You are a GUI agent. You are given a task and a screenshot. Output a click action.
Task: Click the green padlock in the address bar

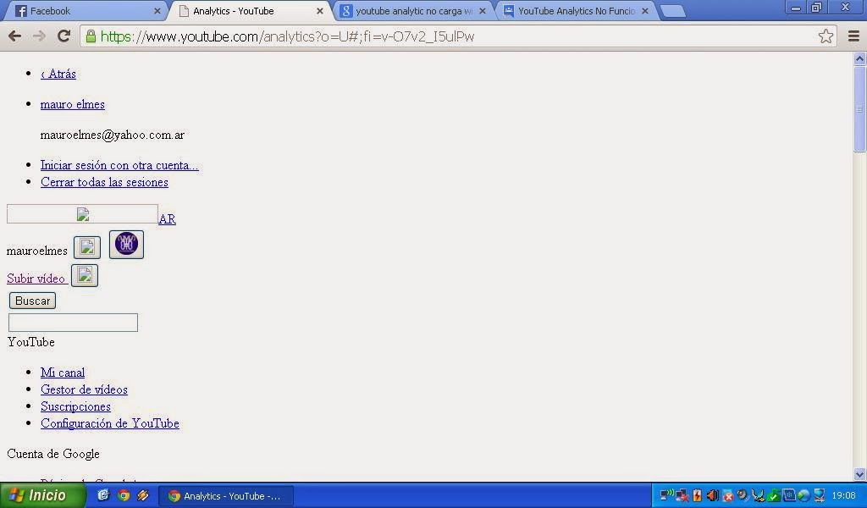[x=91, y=36]
